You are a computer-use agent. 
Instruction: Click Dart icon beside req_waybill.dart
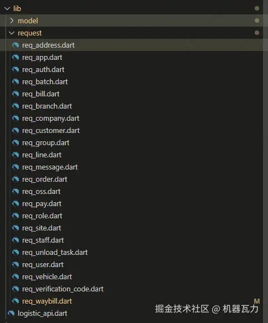coord(16,301)
